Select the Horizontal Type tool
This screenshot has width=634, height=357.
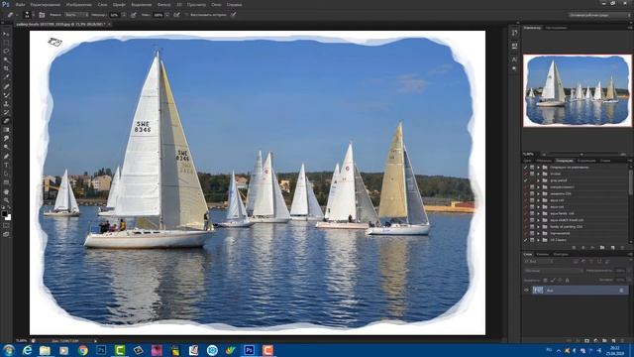coord(6,165)
